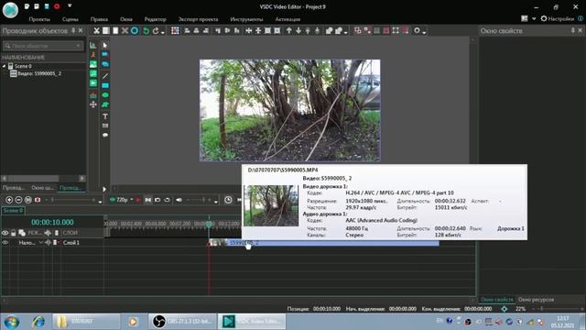Click the Add chart object icon
586x330 pixels.
pos(93,45)
